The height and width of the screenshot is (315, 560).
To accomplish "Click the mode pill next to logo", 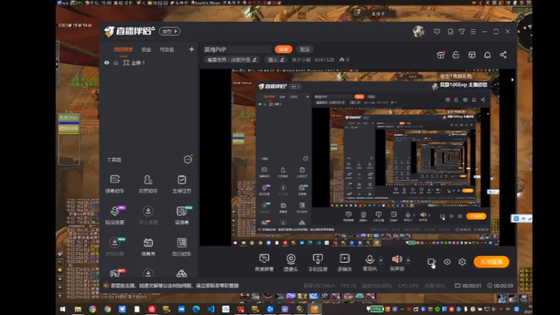I will coord(169,31).
